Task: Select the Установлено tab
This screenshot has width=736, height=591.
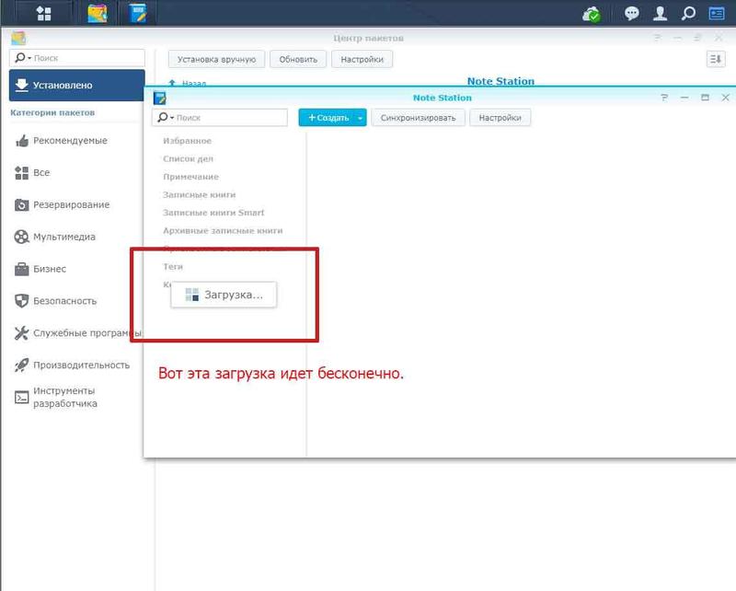Action: click(76, 85)
